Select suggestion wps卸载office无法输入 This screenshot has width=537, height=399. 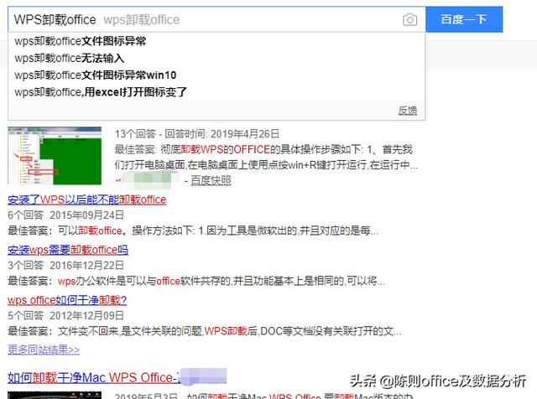(69, 58)
